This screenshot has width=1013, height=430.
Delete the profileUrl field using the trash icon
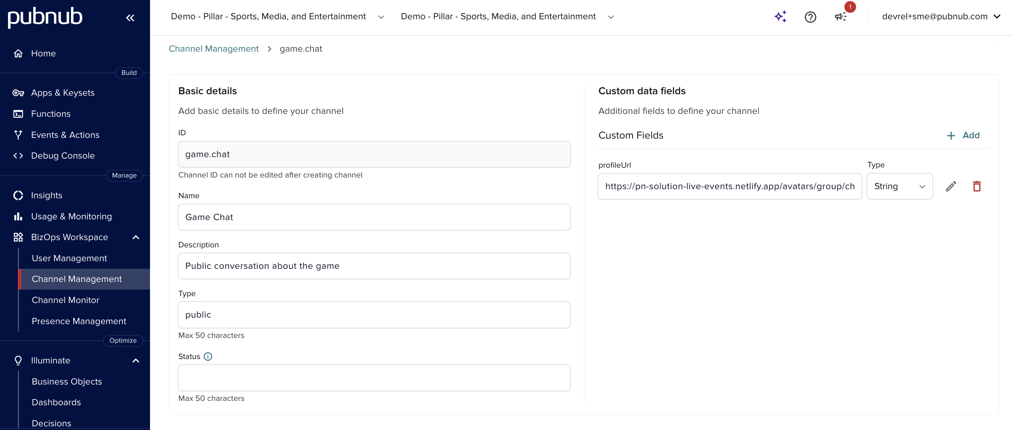pyautogui.click(x=977, y=186)
